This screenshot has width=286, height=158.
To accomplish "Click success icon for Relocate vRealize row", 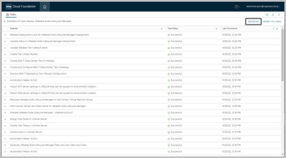I will point(169,100).
